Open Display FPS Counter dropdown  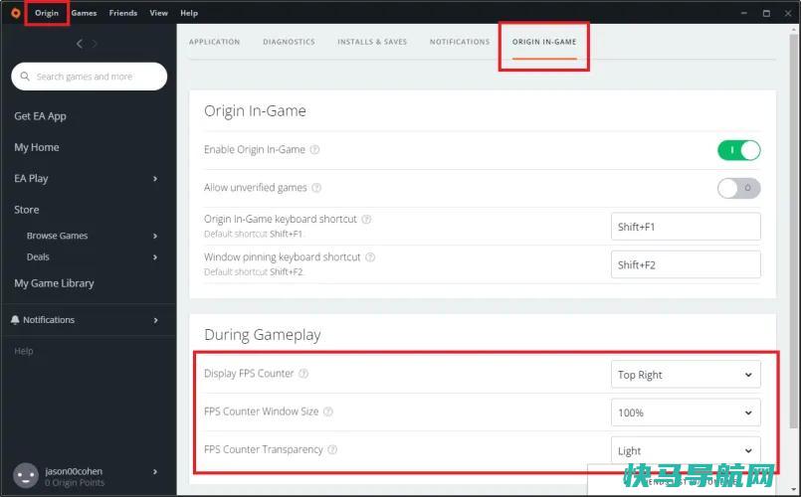tap(686, 375)
